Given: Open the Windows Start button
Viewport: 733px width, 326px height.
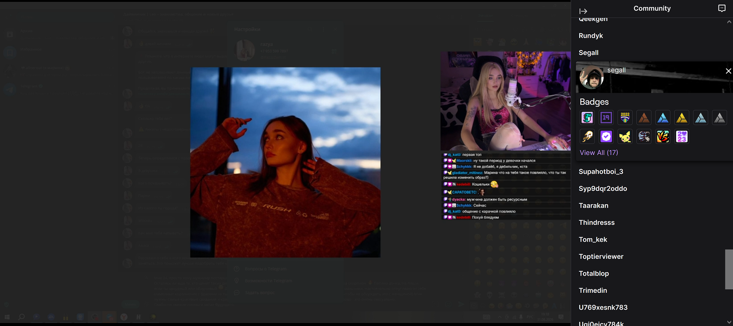Looking at the screenshot, I should [x=7, y=317].
